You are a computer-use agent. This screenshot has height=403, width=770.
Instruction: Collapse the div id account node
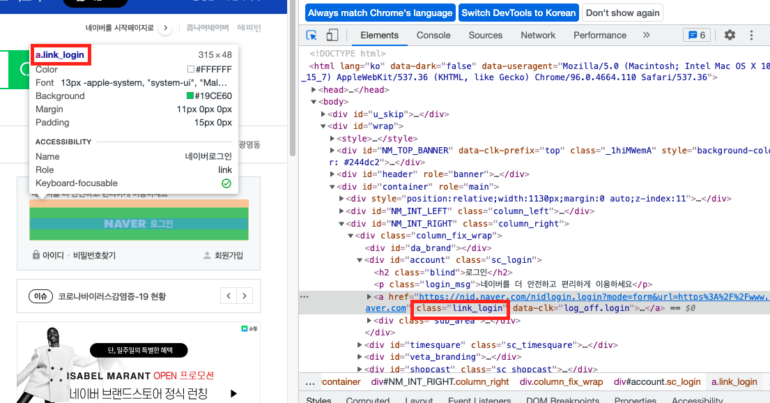(360, 260)
